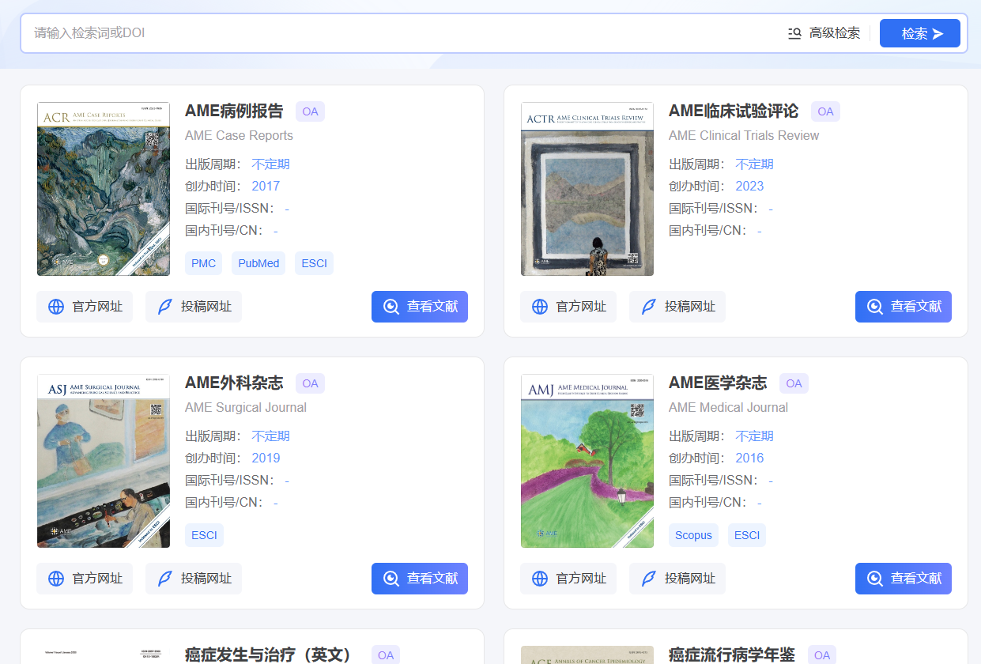Click feather icon in AME临床试验评论 card

coord(648,307)
